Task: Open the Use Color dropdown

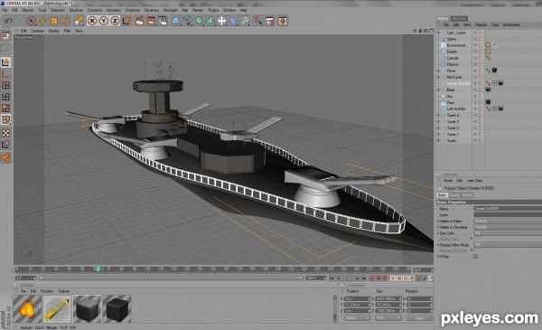Action: [x=508, y=233]
